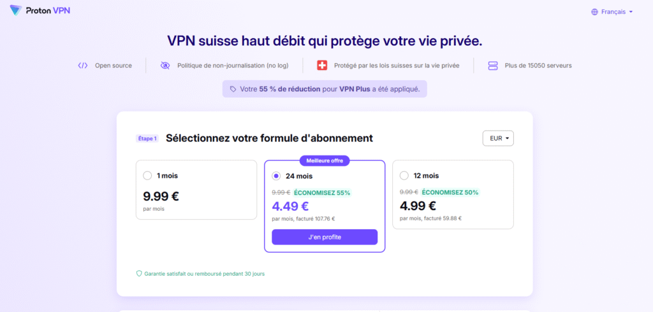Screen dimensions: 653x312
Task: Click the Meilleure offre badge
Action: [x=325, y=160]
